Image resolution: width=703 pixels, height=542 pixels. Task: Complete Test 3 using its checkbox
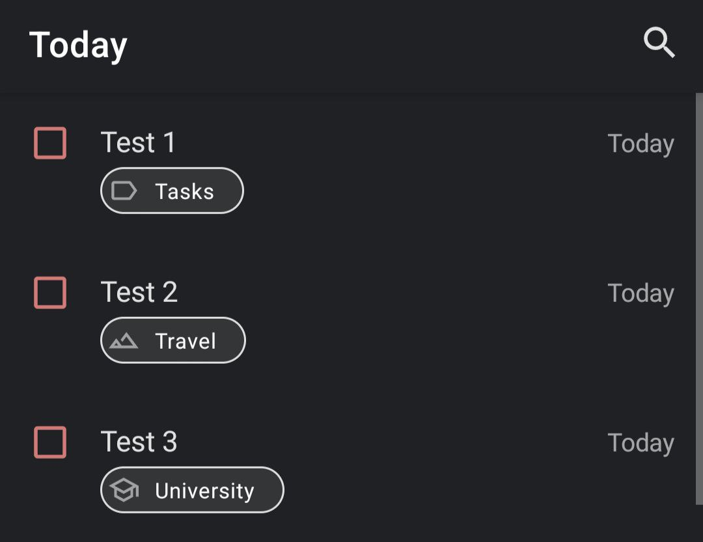(x=50, y=442)
